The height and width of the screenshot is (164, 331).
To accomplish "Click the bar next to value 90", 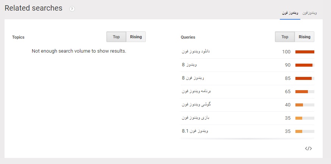I will (304, 65).
